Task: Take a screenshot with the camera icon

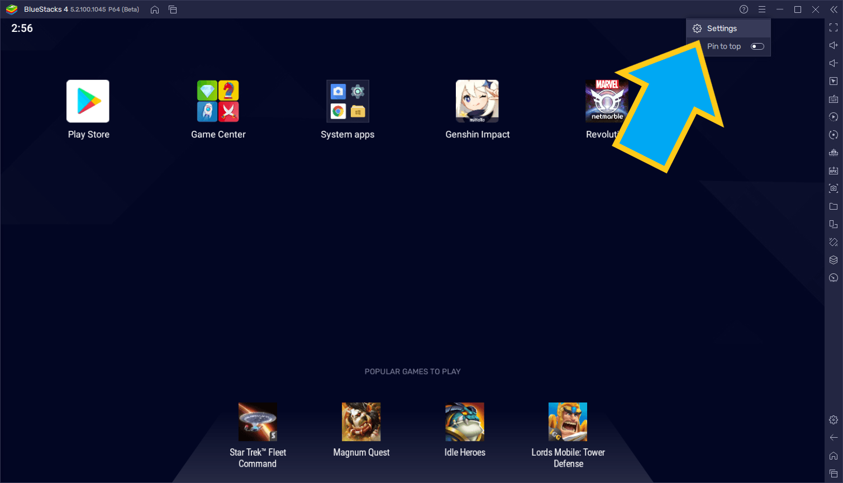Action: (834, 188)
